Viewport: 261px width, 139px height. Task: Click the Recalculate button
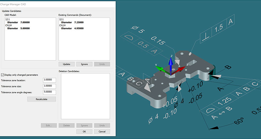pyautogui.click(x=41, y=99)
